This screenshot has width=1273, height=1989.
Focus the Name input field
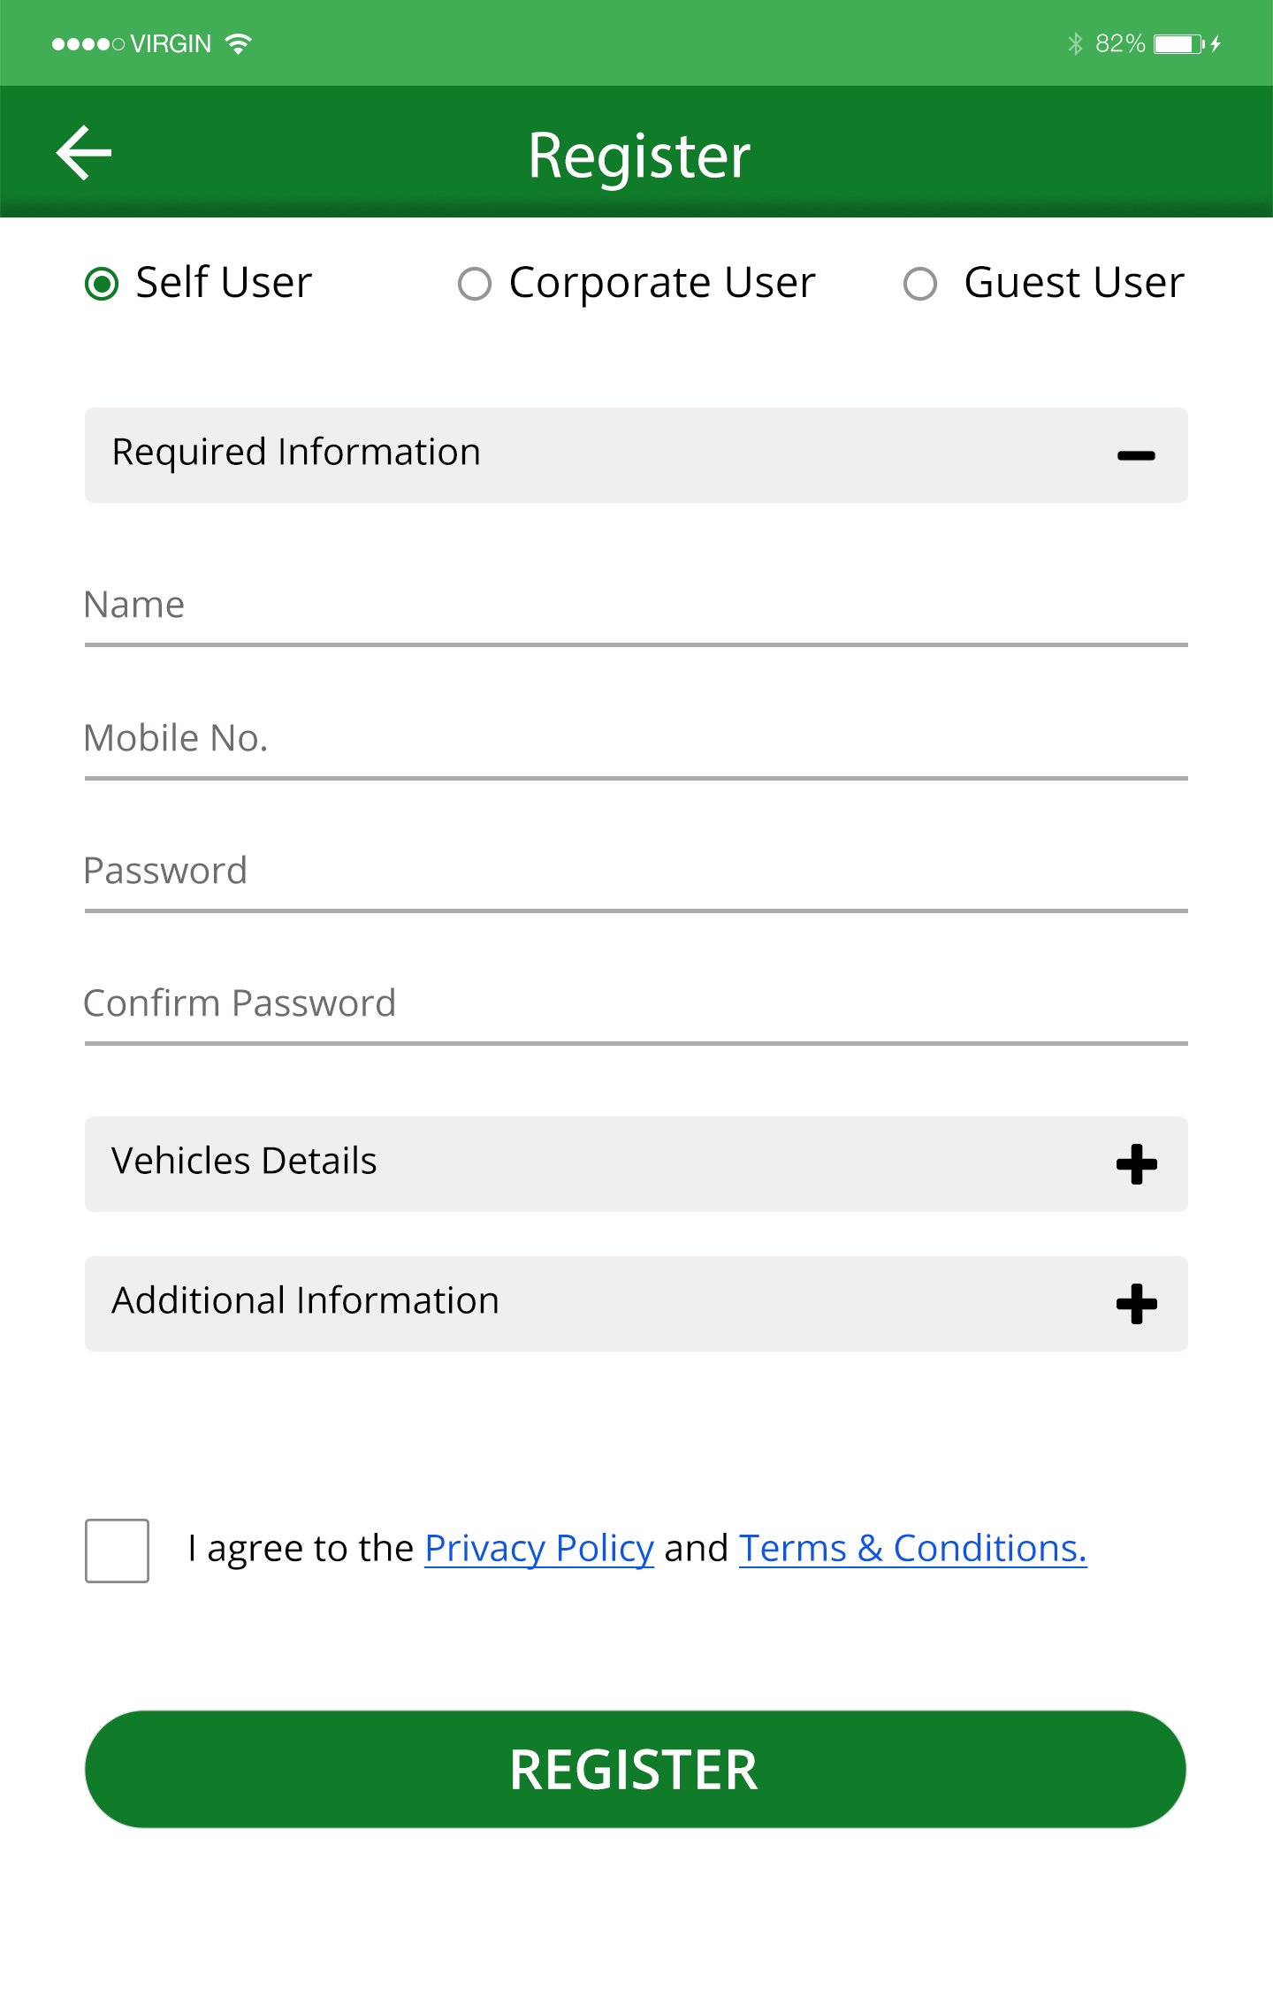[636, 606]
